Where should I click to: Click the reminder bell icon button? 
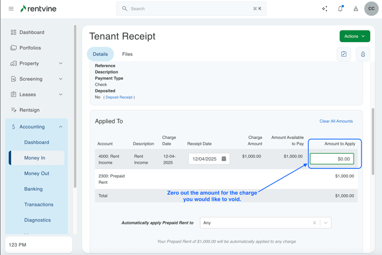pyautogui.click(x=363, y=54)
